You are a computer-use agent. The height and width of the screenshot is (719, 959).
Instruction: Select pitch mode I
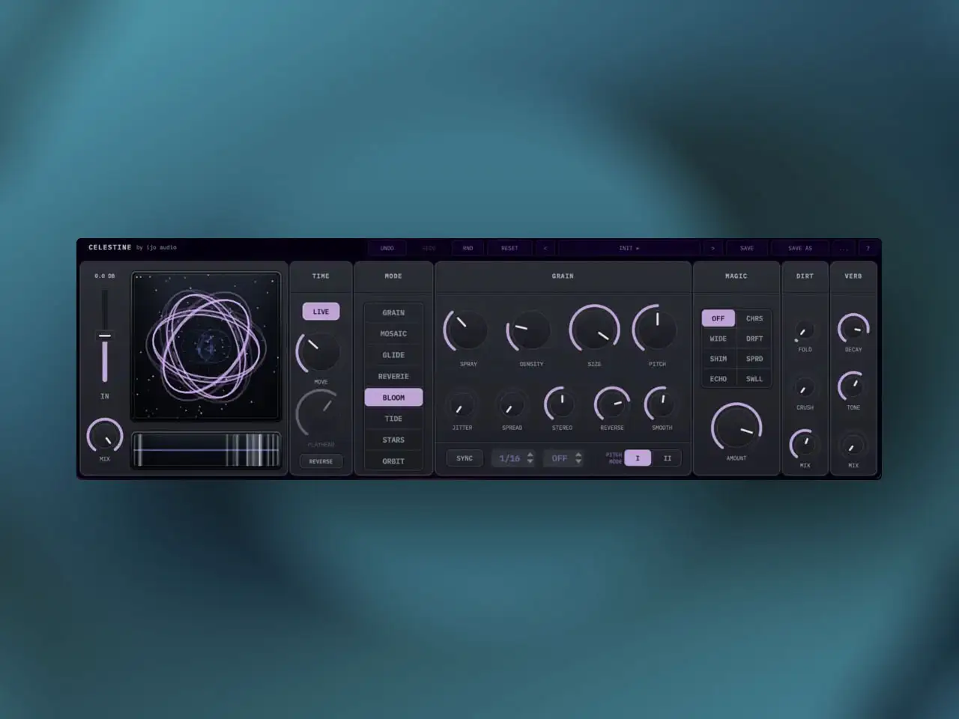click(638, 458)
